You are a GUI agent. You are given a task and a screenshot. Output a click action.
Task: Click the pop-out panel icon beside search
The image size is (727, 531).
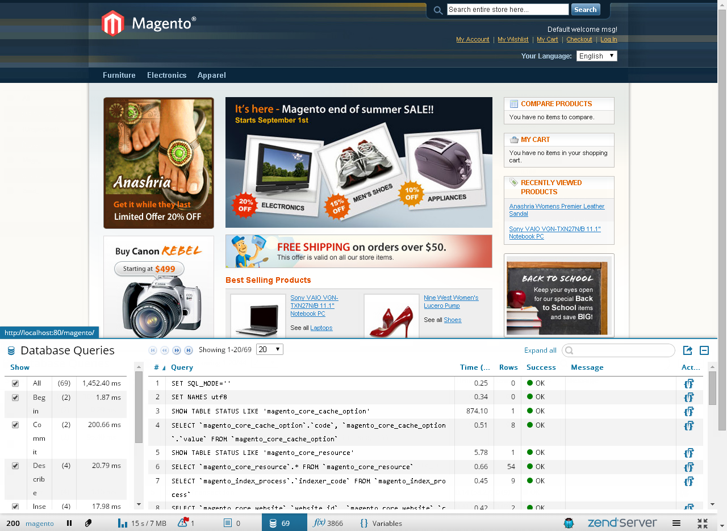tap(687, 350)
